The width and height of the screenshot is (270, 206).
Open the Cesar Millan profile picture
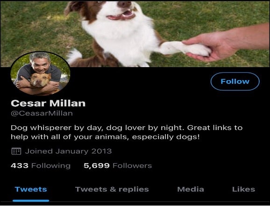click(x=40, y=73)
